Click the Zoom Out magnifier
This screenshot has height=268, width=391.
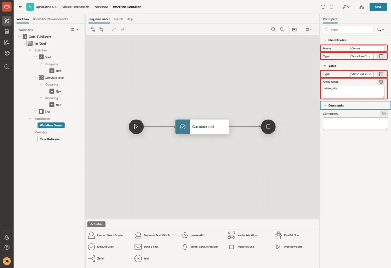282,30
